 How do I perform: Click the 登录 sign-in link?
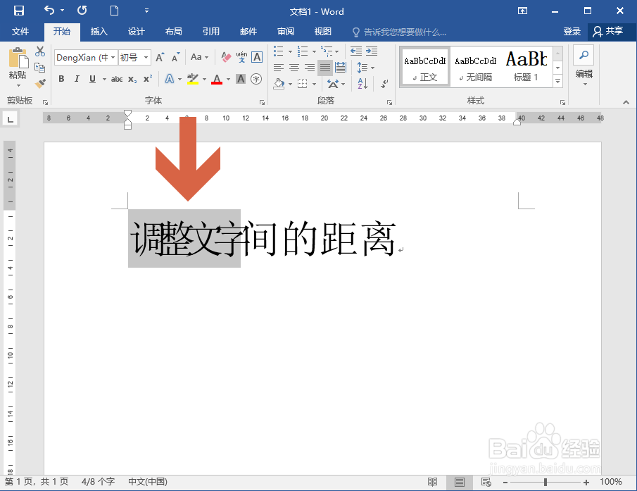point(572,32)
